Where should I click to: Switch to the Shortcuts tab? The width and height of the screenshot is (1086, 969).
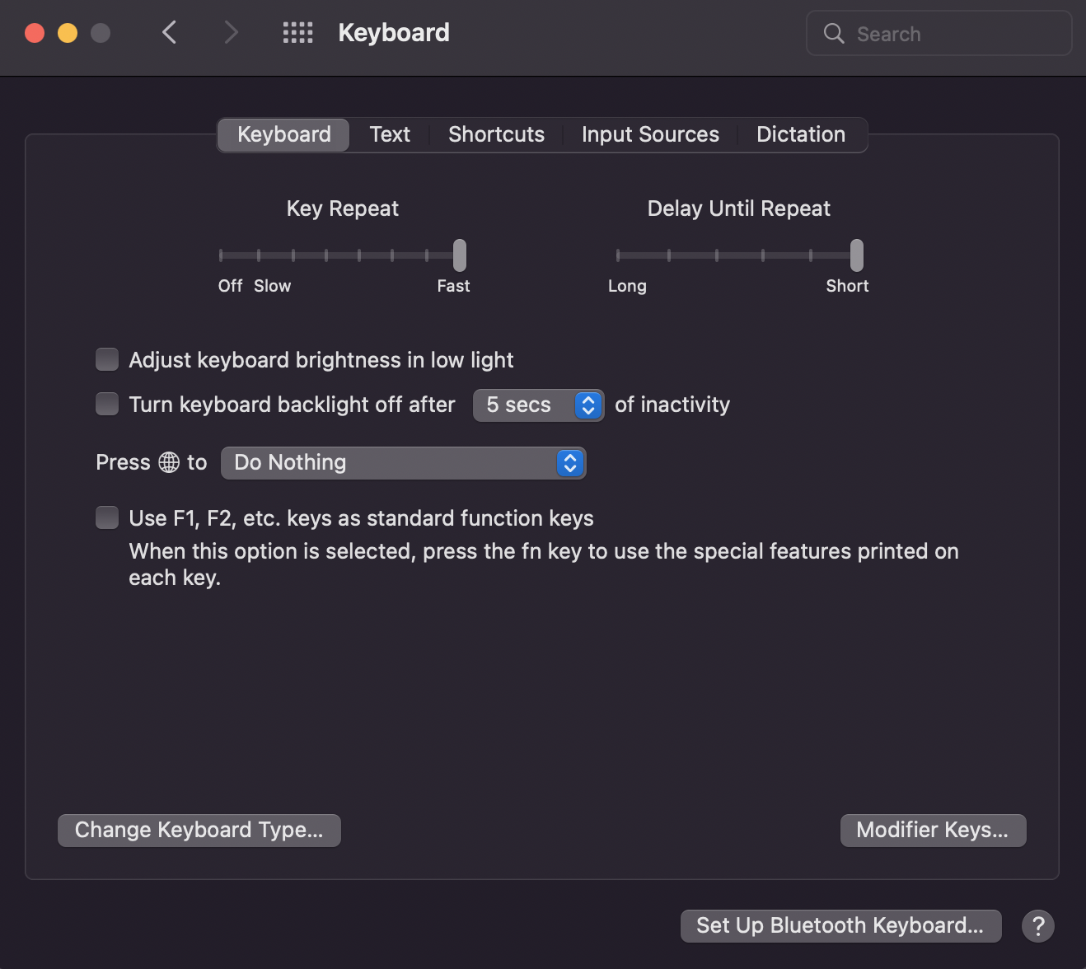496,134
